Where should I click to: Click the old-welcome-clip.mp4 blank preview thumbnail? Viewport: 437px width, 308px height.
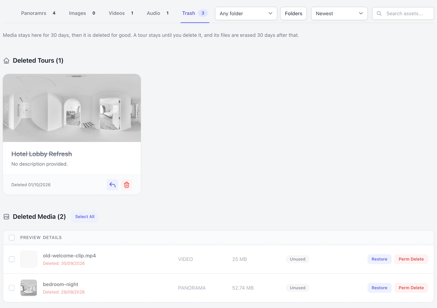pos(29,259)
